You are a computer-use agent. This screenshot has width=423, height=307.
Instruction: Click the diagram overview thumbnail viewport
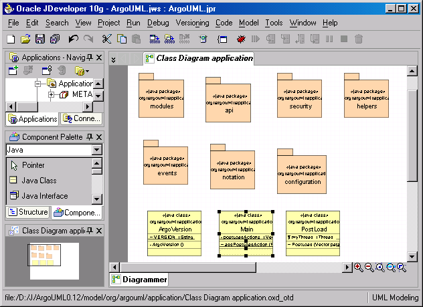[x=44, y=255]
